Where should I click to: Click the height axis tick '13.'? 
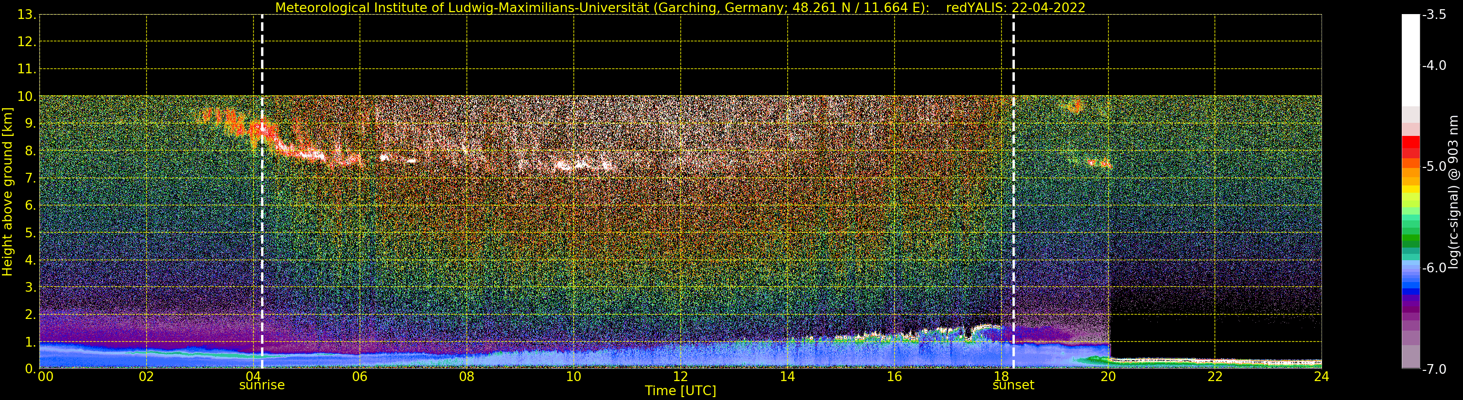27,15
